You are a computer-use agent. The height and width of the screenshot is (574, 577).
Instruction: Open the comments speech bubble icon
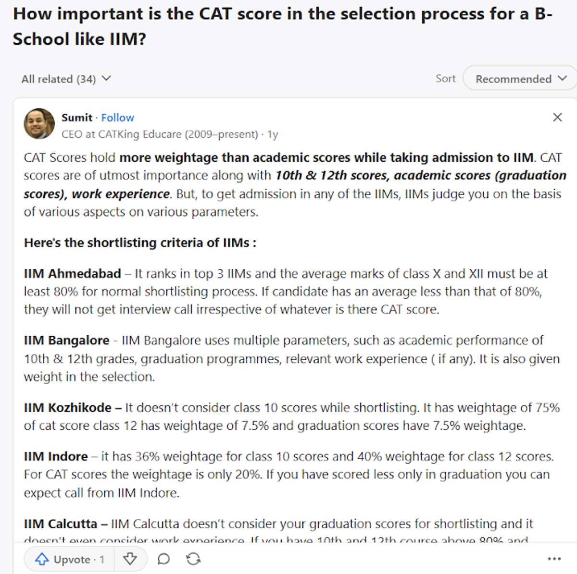164,559
